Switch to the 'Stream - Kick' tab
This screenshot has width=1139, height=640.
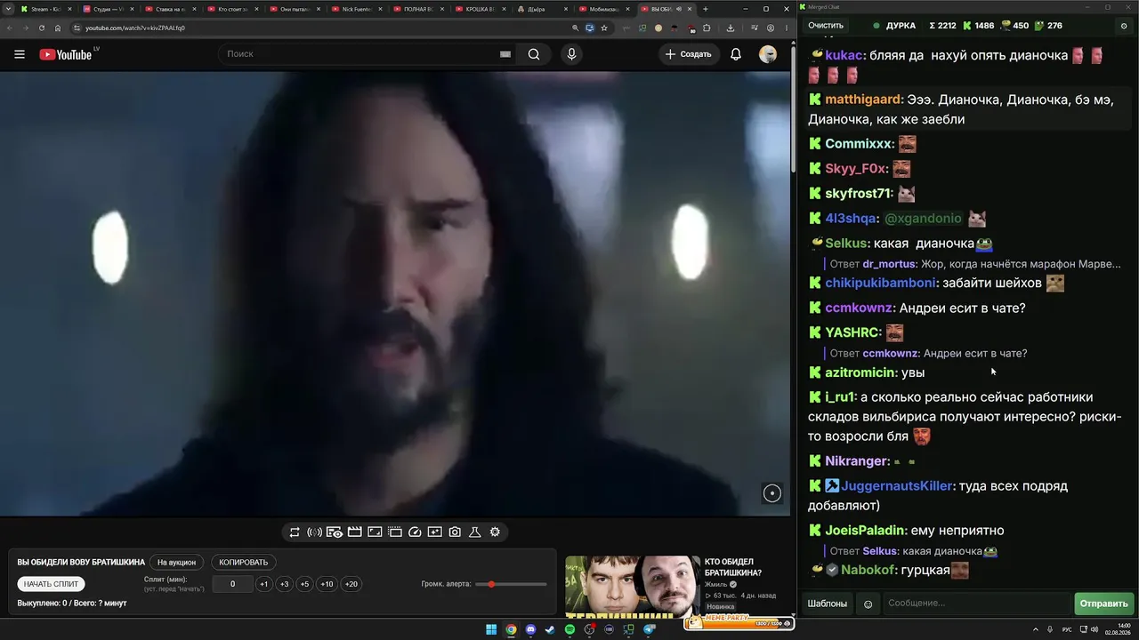pyautogui.click(x=45, y=9)
